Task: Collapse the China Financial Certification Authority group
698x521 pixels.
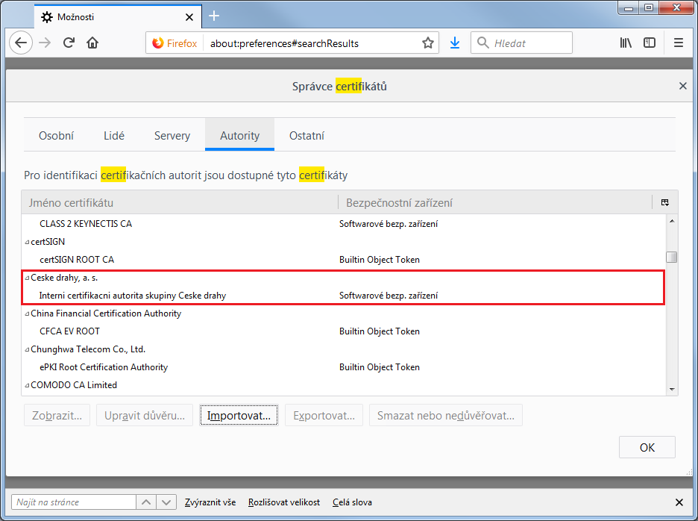Action: tap(27, 313)
